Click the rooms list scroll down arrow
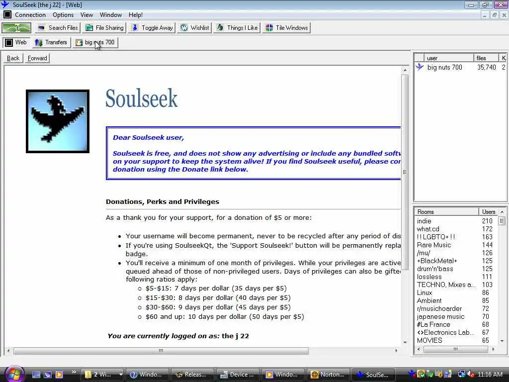 (x=502, y=341)
